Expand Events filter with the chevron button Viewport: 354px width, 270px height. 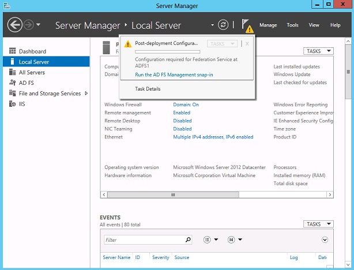(x=325, y=240)
